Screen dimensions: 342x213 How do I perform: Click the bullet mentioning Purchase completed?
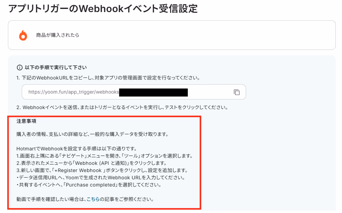[x=89, y=185]
